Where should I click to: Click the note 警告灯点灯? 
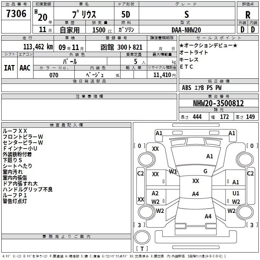click(15, 201)
